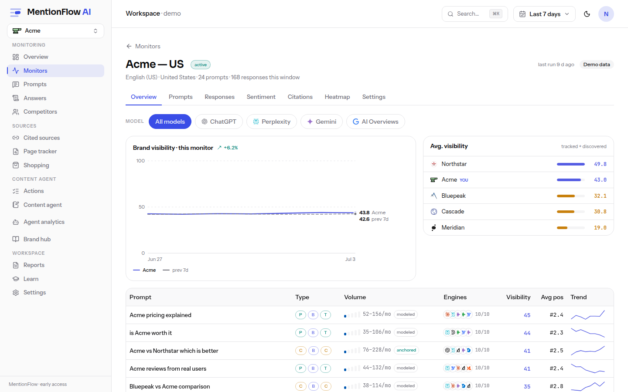Sort by the Visibility column header
Viewport: 628px width, 392px height.
pyautogui.click(x=518, y=297)
